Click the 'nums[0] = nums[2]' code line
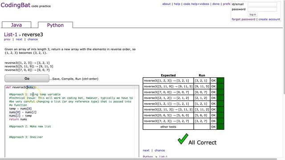Screen dimensions: 285x160 [x=23, y=112]
